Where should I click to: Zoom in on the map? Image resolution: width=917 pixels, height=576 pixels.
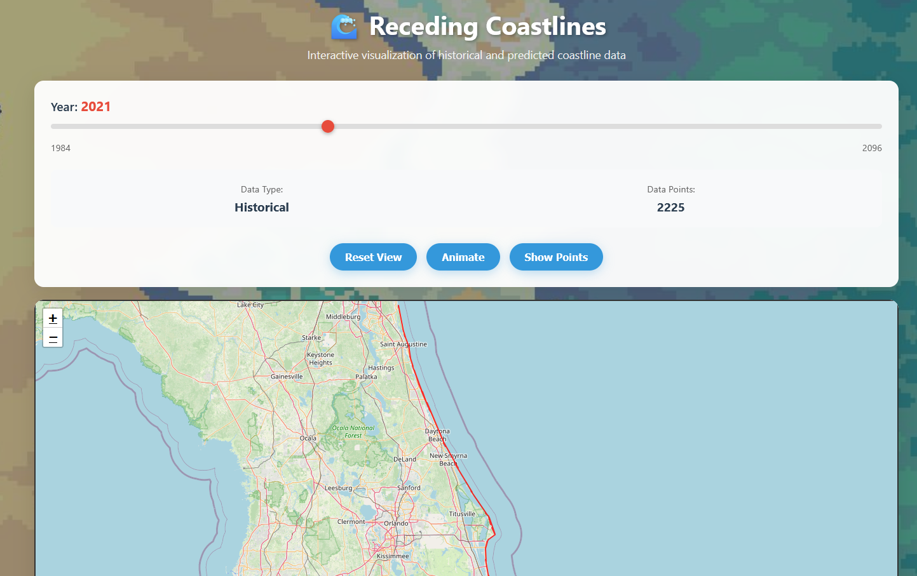coord(53,318)
